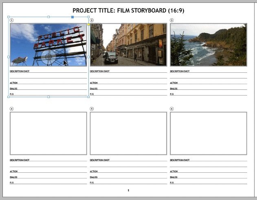Click 'ACTION' label under panel 6
The width and height of the screenshot is (257, 200).
[174, 172]
